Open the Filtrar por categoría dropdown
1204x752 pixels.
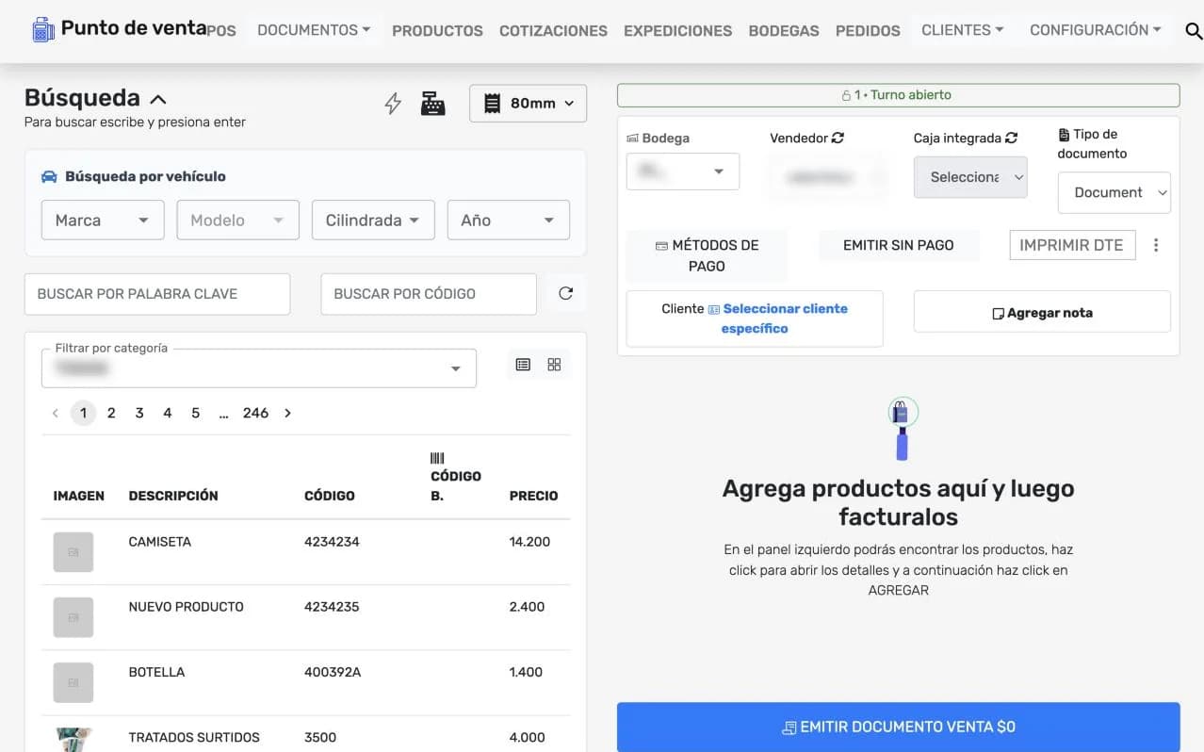pyautogui.click(x=259, y=368)
